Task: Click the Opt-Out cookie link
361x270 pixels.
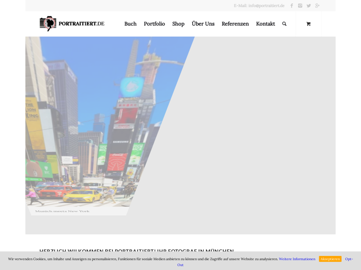Action: pyautogui.click(x=349, y=259)
